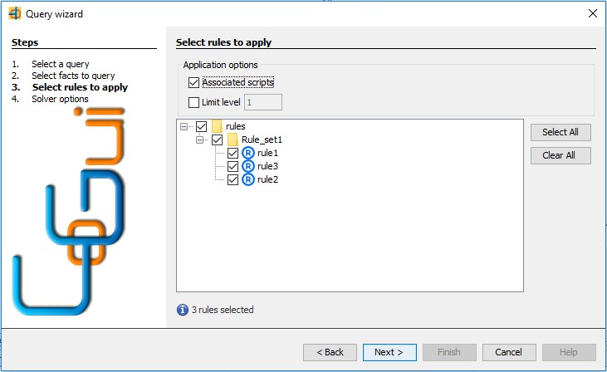Viewport: 607px width, 372px height.
Task: Click the Limit level number field
Action: tap(263, 102)
